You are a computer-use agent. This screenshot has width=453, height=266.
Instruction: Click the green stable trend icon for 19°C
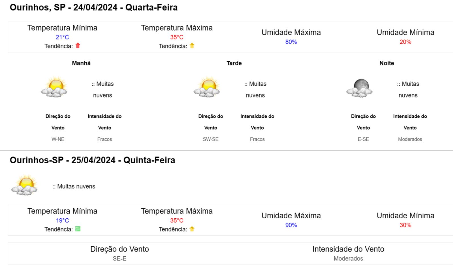pyautogui.click(x=78, y=229)
